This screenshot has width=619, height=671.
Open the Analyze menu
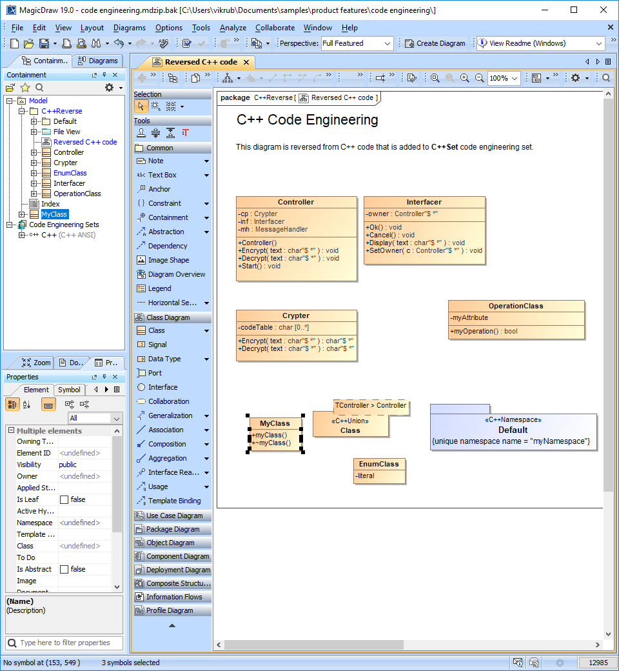point(233,28)
